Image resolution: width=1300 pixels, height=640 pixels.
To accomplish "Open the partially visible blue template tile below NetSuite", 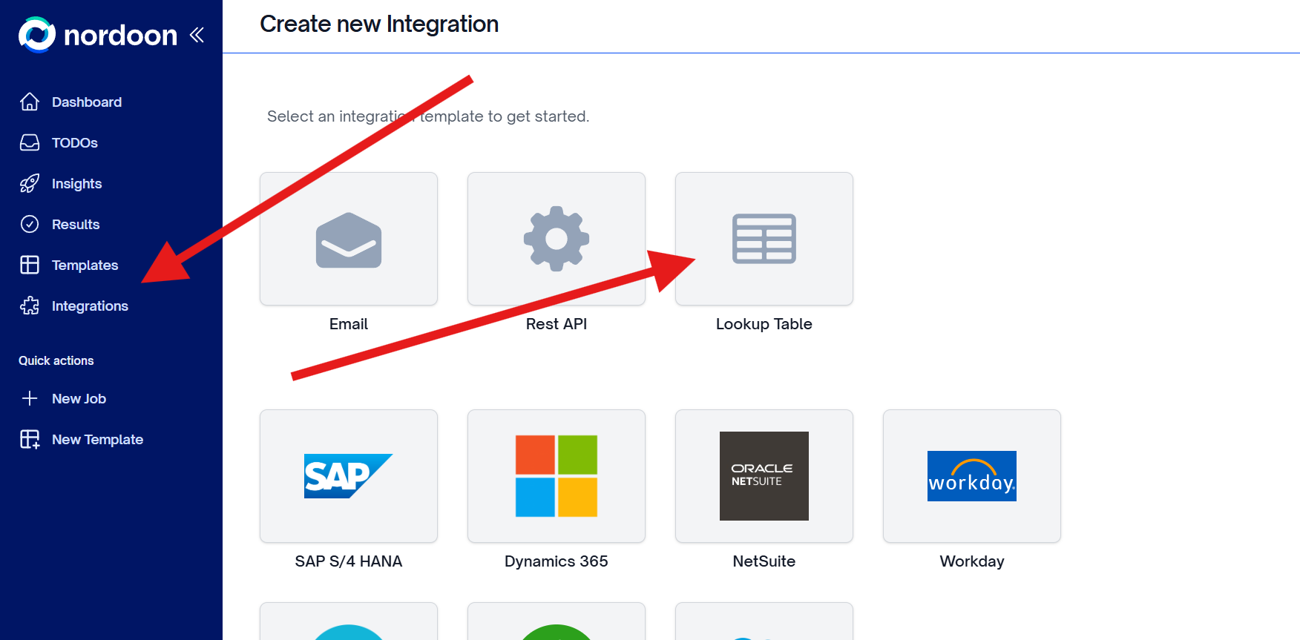I will (764, 627).
